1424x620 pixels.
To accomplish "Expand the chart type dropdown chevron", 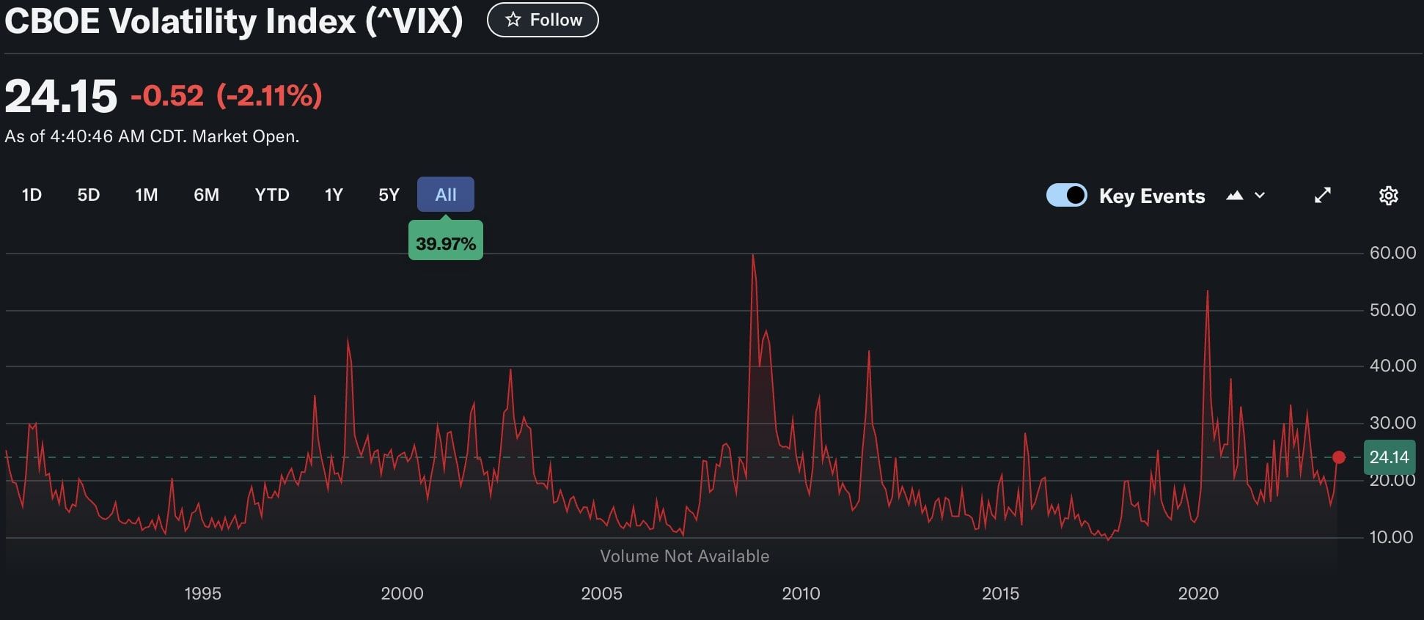I will 1260,196.
